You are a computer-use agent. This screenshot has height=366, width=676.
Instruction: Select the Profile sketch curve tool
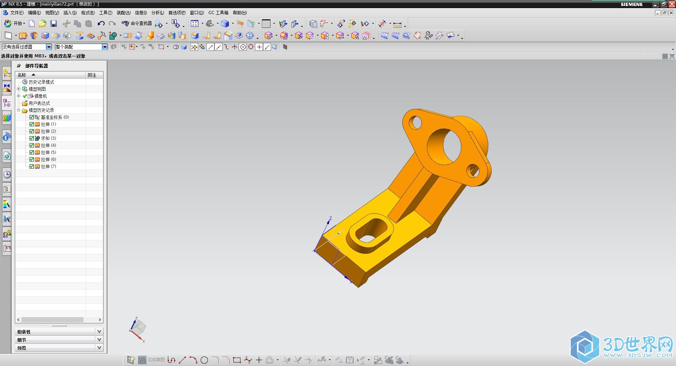(171, 360)
